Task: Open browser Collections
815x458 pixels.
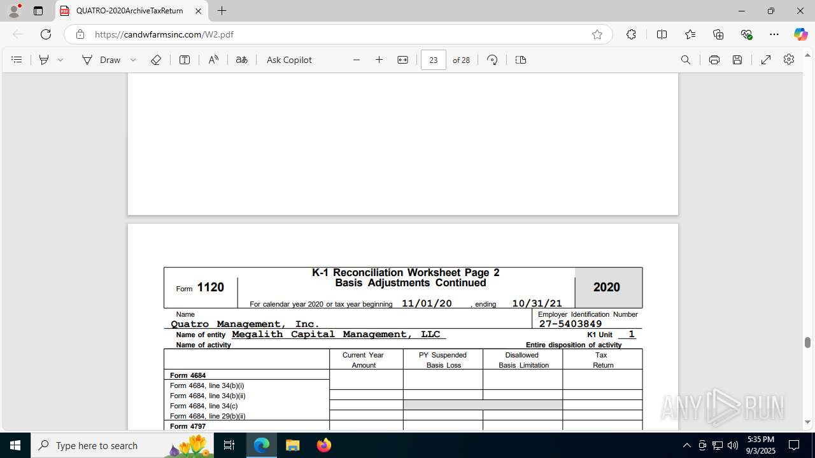Action: (718, 34)
